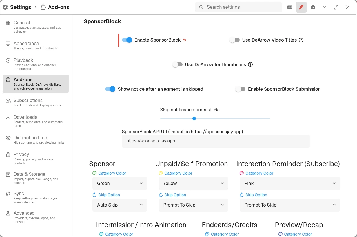Click the Add-ons puzzle icon in breadcrumb
Viewport: 357px width, 237px height.
click(43, 7)
